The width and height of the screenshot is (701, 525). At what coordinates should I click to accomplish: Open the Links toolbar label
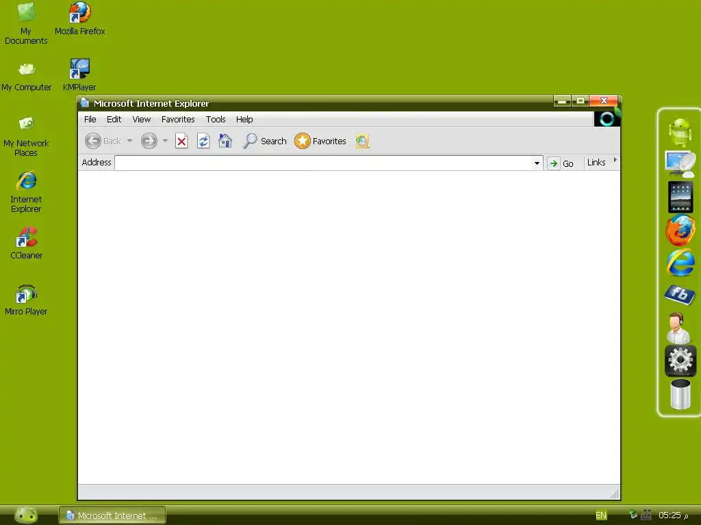coord(596,163)
